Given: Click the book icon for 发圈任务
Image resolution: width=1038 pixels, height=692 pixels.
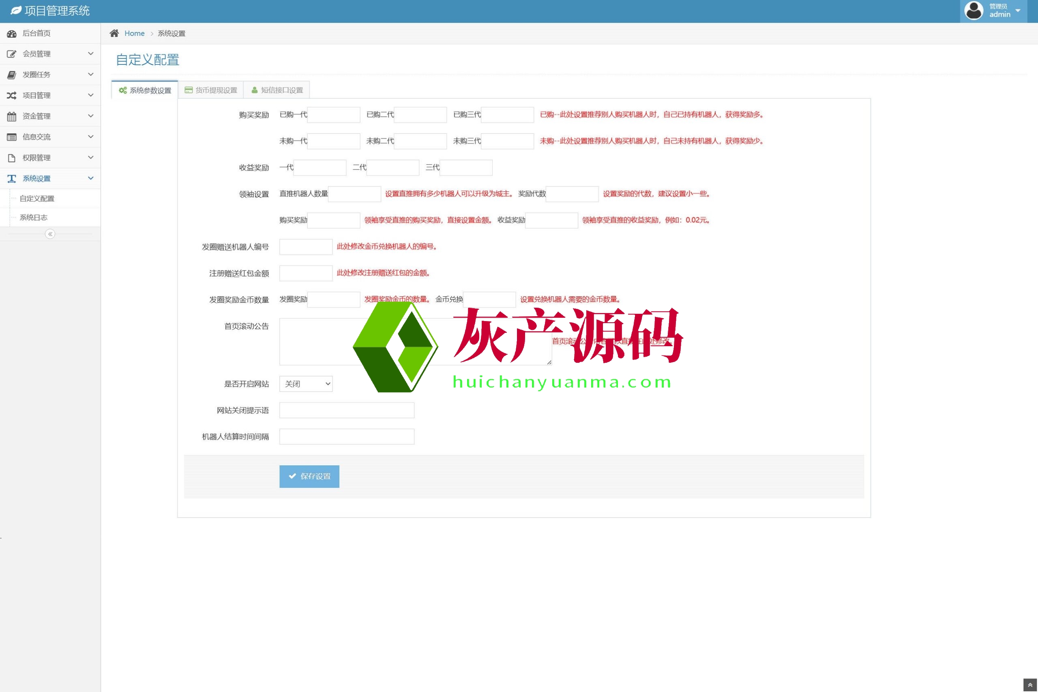Looking at the screenshot, I should coord(12,75).
